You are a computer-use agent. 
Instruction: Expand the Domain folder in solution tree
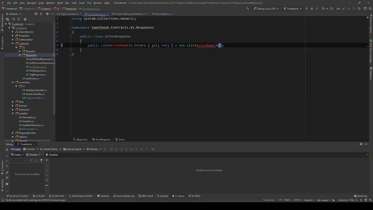pos(13,106)
